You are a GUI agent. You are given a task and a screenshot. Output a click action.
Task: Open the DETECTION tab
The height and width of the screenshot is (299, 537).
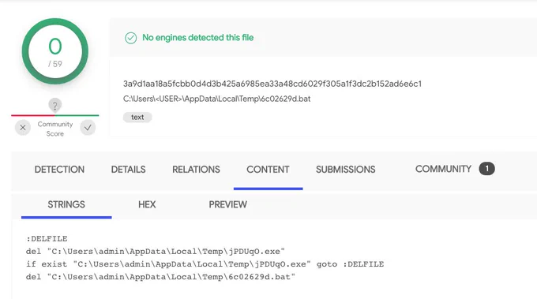(59, 170)
